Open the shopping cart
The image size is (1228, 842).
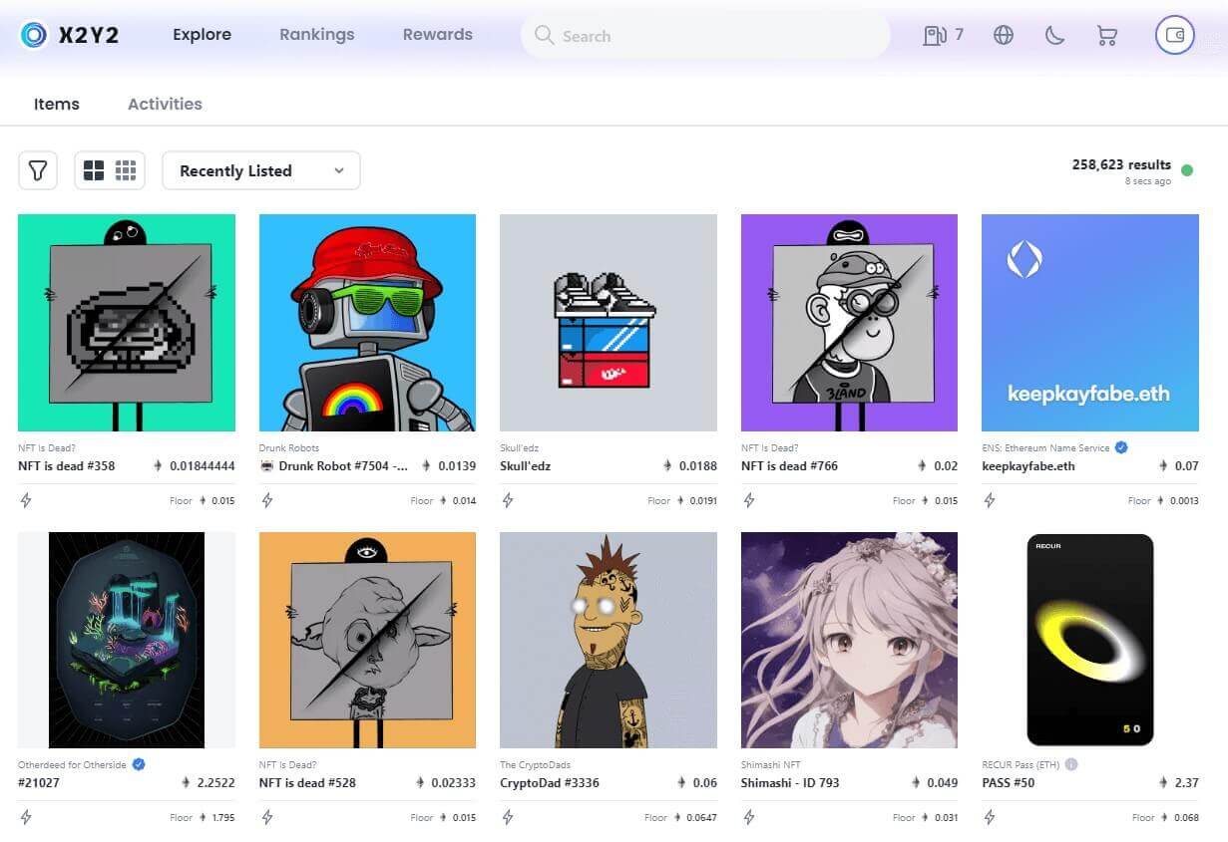[1106, 35]
